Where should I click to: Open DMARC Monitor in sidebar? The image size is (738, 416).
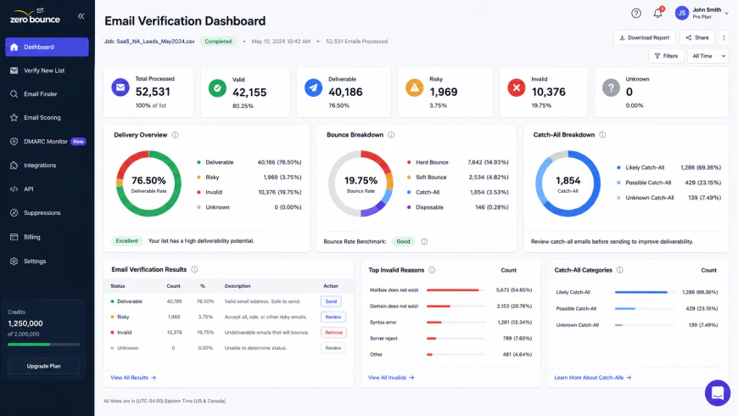point(47,141)
